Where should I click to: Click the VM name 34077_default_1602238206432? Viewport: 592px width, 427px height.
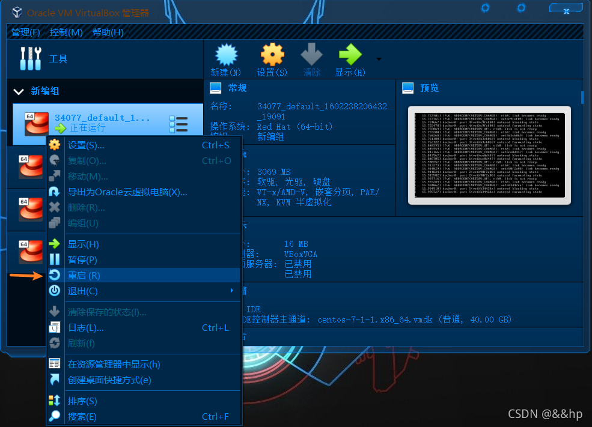(322, 111)
